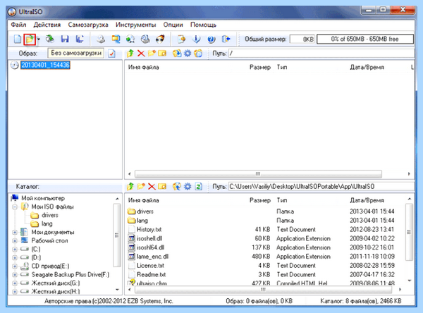
Task: Expand the Жесткий диск(G:) node
Action: click(15, 283)
